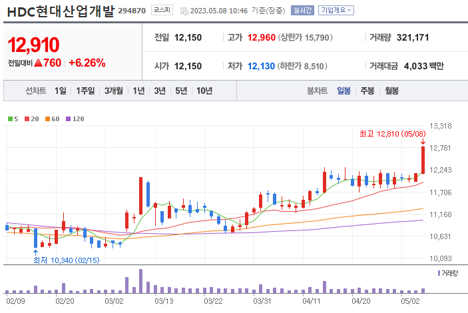Click the green 5-day average legend swatch
Viewport: 468px width, 313px height.
point(10,119)
